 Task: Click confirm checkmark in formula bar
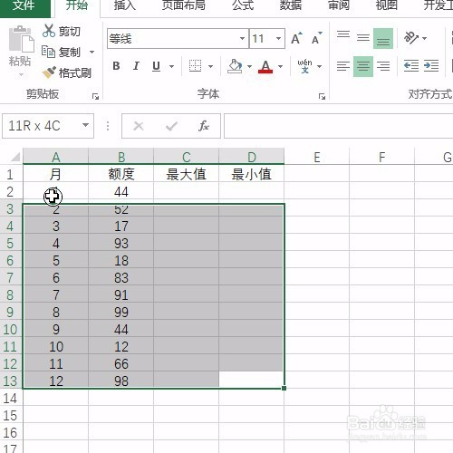pos(171,126)
